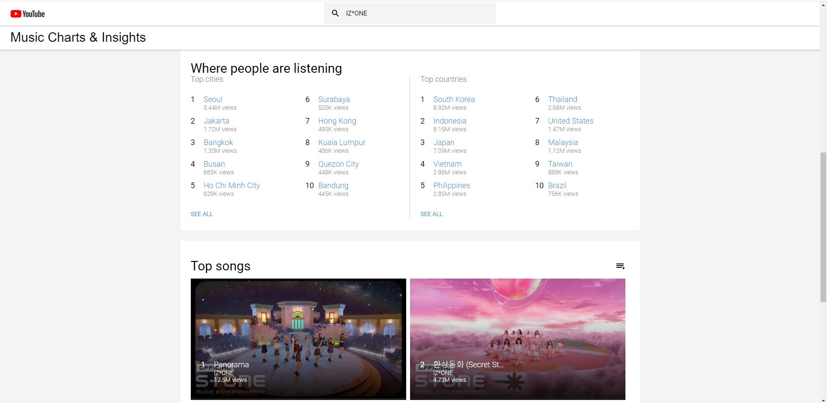The width and height of the screenshot is (827, 403).
Task: Open the Brazil country link
Action: coord(557,186)
